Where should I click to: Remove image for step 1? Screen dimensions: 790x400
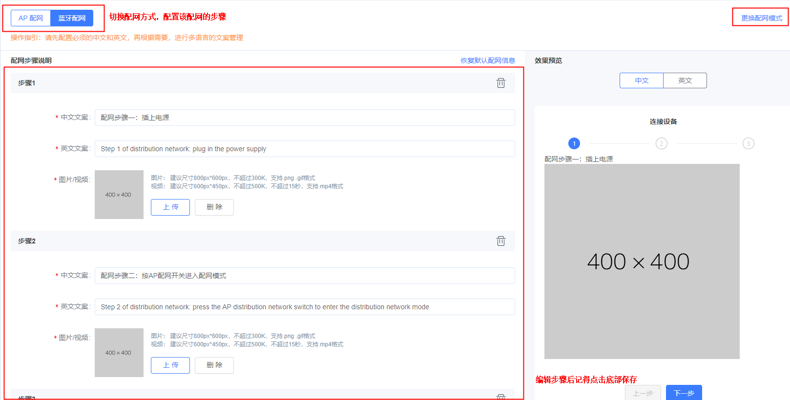(x=214, y=207)
